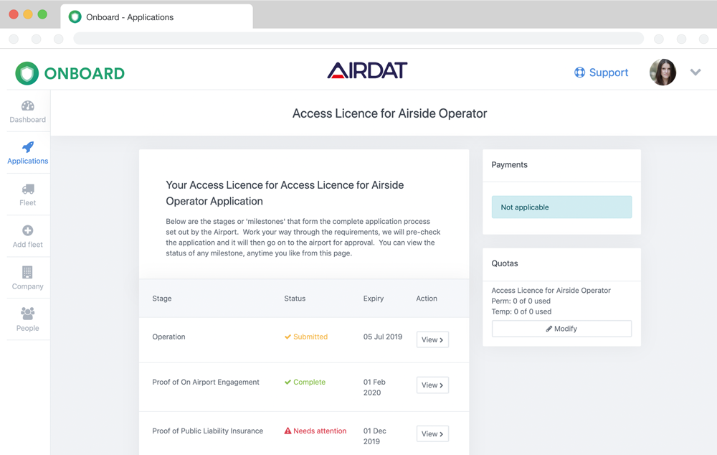717x455 pixels.
Task: Click the Add fleet plus icon
Action: (28, 230)
